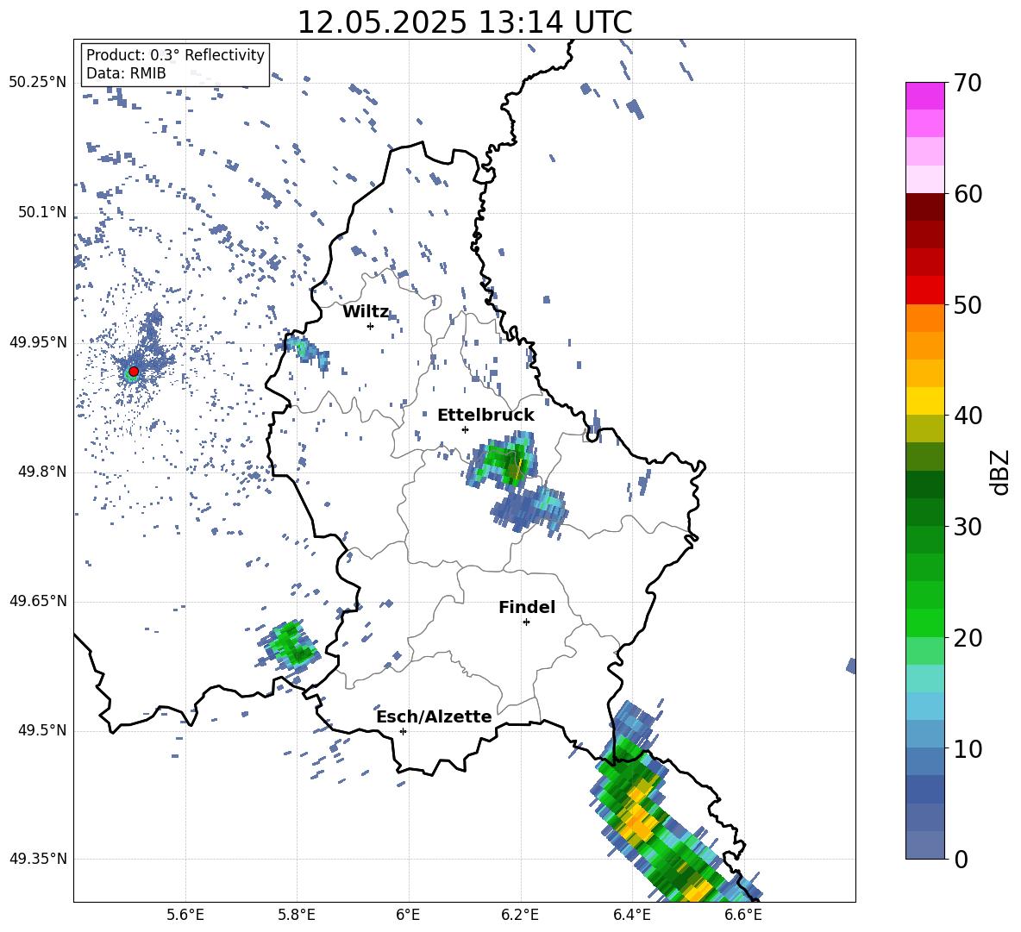Click the red radar site marker
Image resolution: width=1021 pixels, height=932 pixels.
(134, 371)
